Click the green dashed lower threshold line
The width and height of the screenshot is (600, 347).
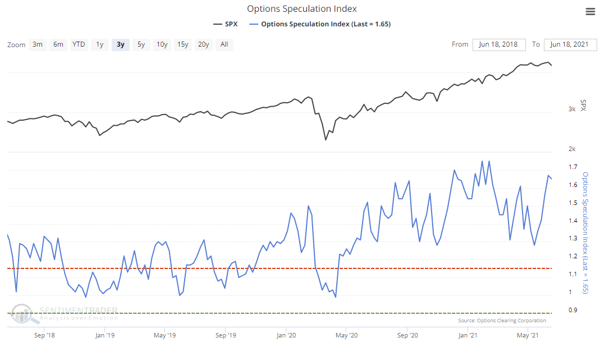(281, 313)
